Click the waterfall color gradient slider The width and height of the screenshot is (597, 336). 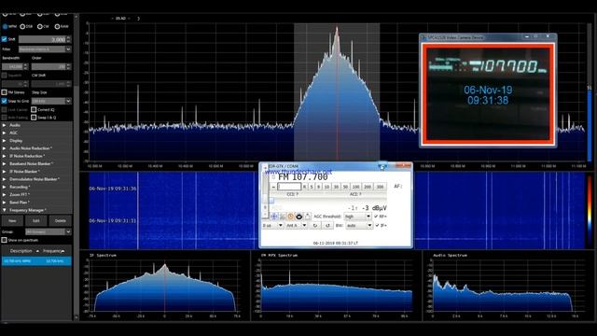(x=590, y=210)
